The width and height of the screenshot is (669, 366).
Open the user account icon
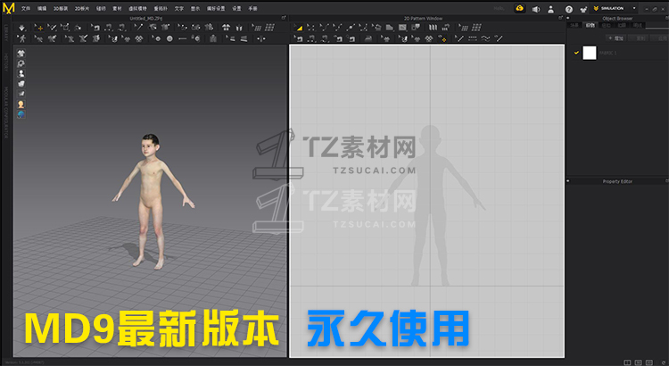(553, 9)
